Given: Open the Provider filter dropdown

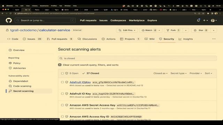Looking at the screenshot, I should [196, 73].
